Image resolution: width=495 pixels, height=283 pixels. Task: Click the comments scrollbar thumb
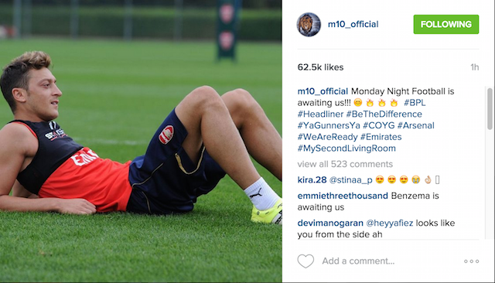[490, 109]
